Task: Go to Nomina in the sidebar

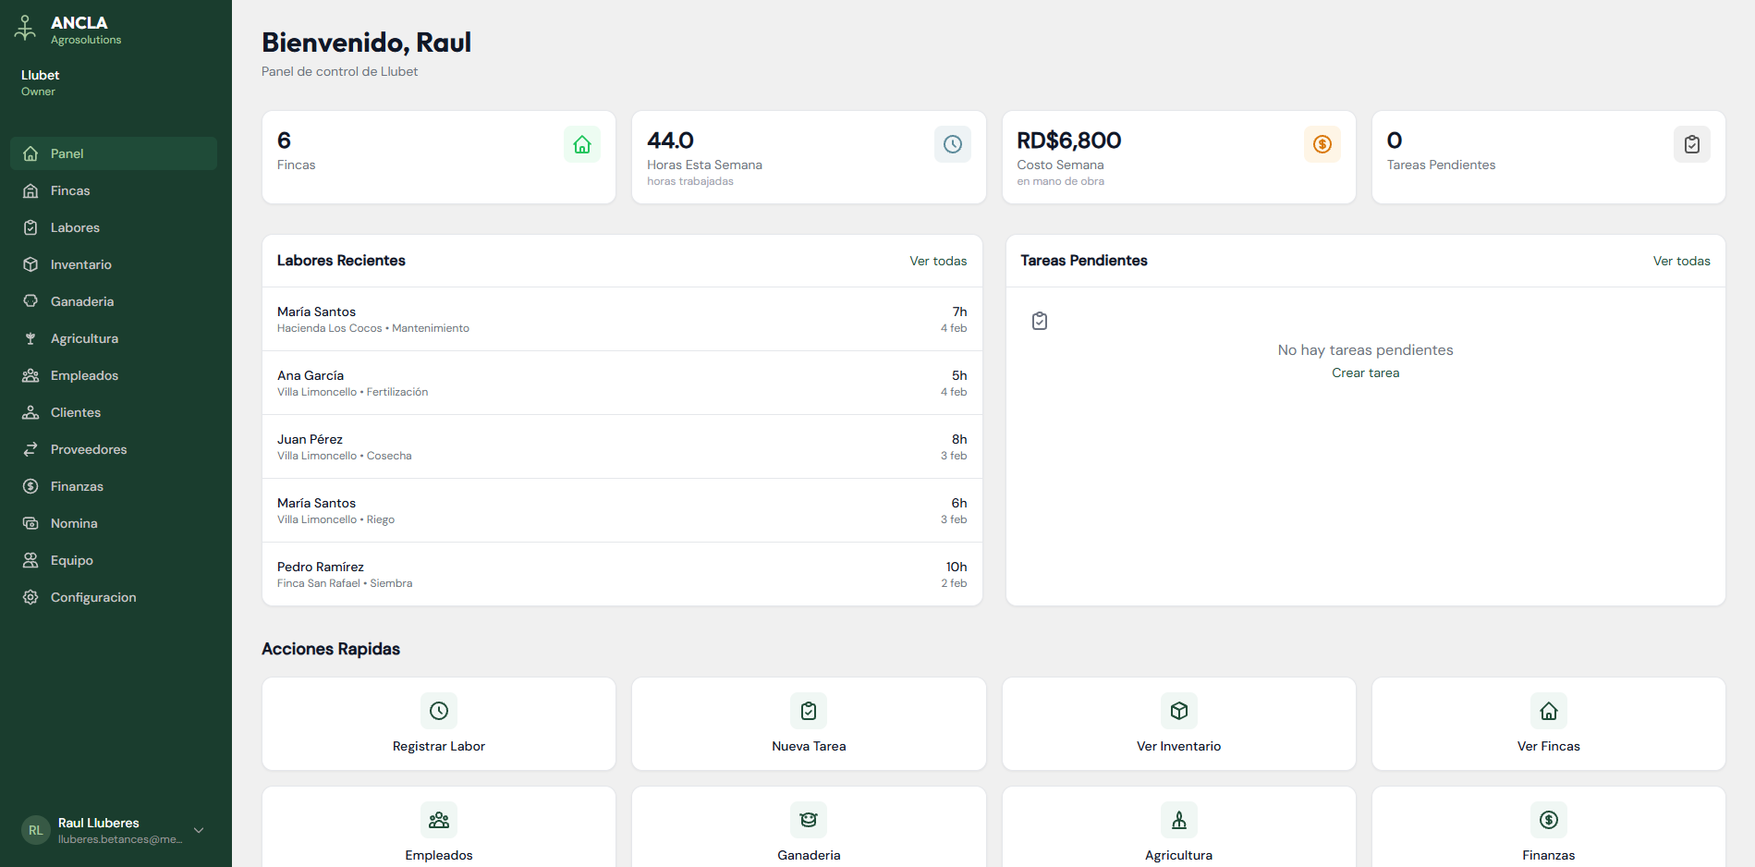Action: 74,523
